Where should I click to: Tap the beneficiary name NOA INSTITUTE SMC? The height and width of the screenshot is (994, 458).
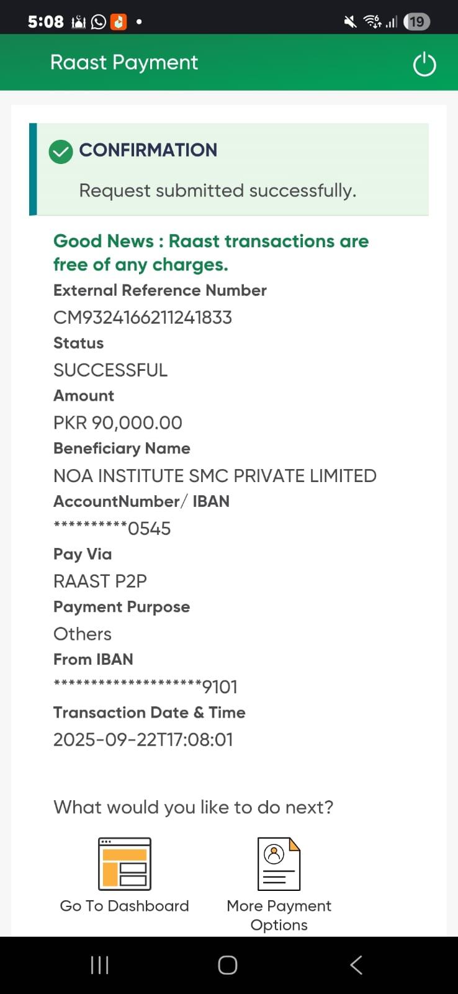coord(215,476)
